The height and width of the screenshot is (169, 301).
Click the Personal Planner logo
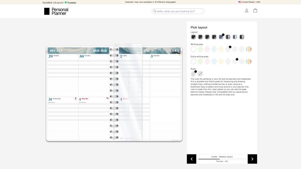pyautogui.click(x=56, y=11)
